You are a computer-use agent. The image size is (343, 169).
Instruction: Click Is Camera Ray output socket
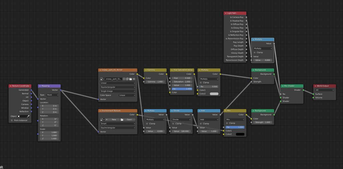246,17
